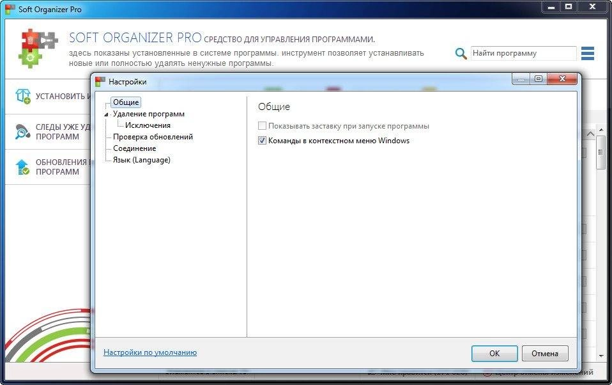Click the scrollbar up arrow in main window
The width and height of the screenshot is (612, 385).
(x=601, y=130)
